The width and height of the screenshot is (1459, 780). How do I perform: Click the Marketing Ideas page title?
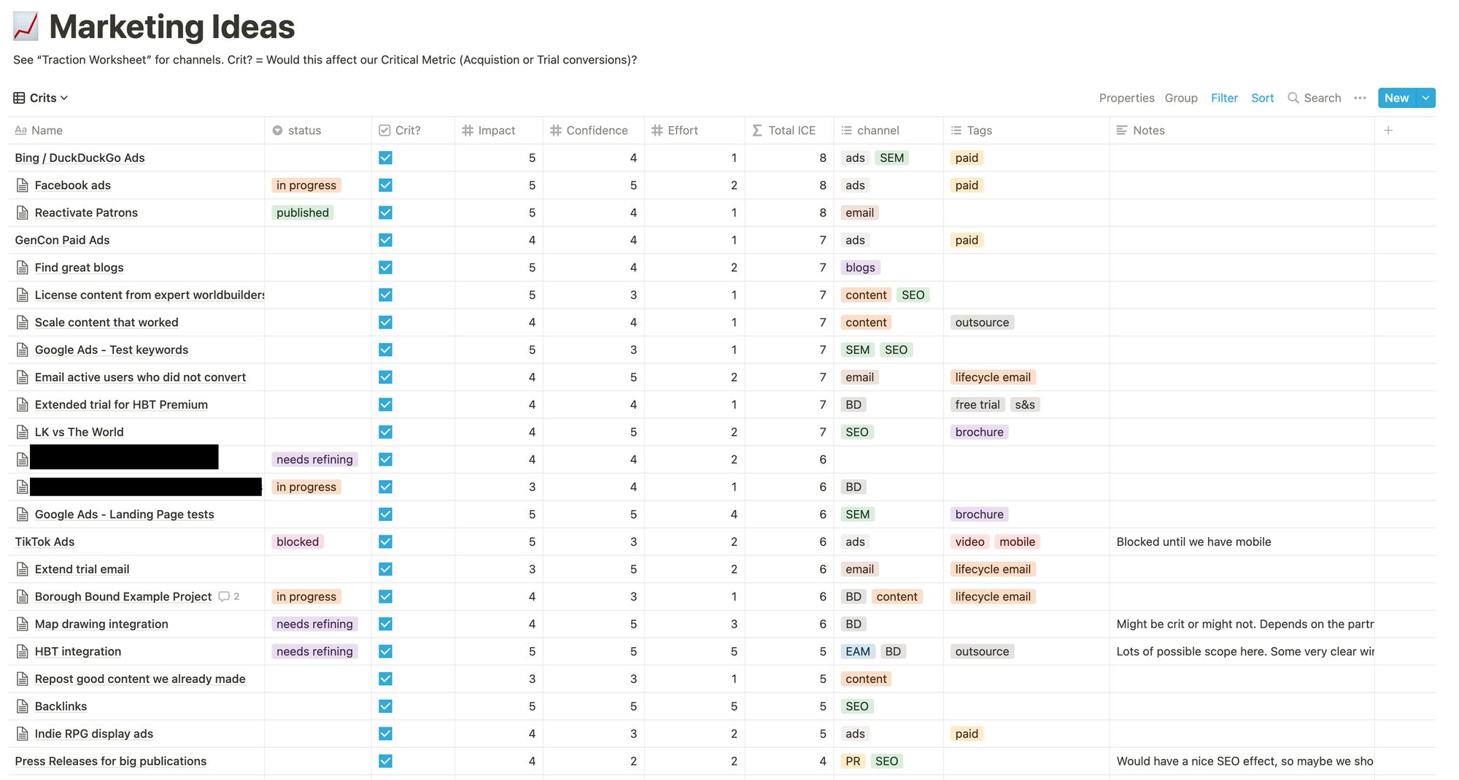coord(171,27)
